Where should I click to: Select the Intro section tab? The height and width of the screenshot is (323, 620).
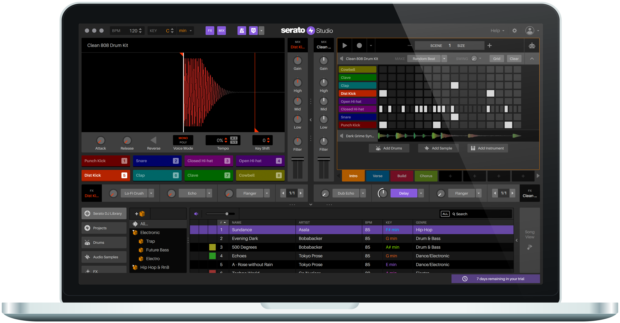coord(353,176)
